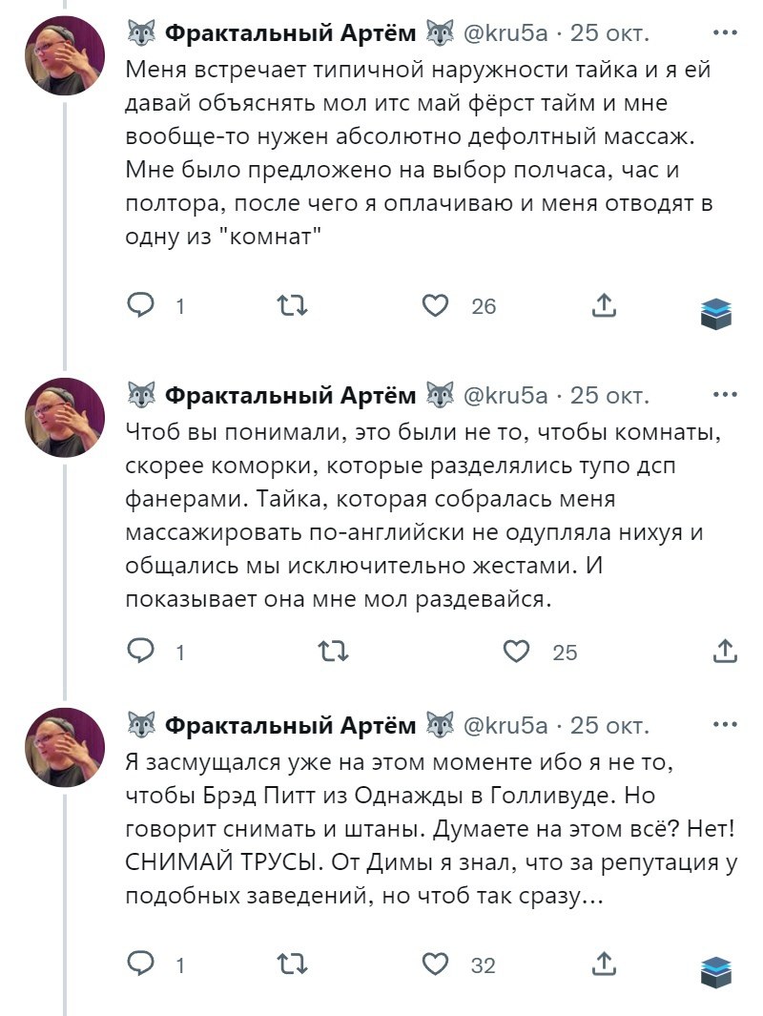Viewport: 763px width, 1016px height.
Task: Like the tweet with 26 likes
Action: pos(436,305)
